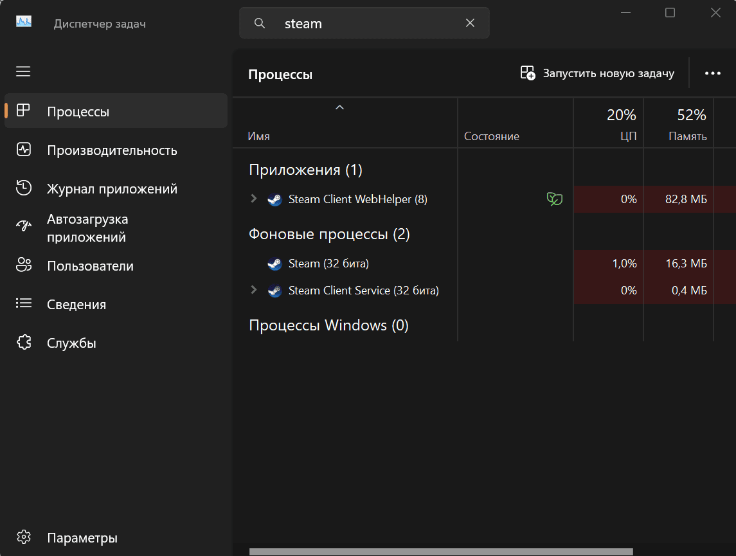Screen dimensions: 736x556
Task: Click the Журнал приложений history icon
Action: coord(24,188)
